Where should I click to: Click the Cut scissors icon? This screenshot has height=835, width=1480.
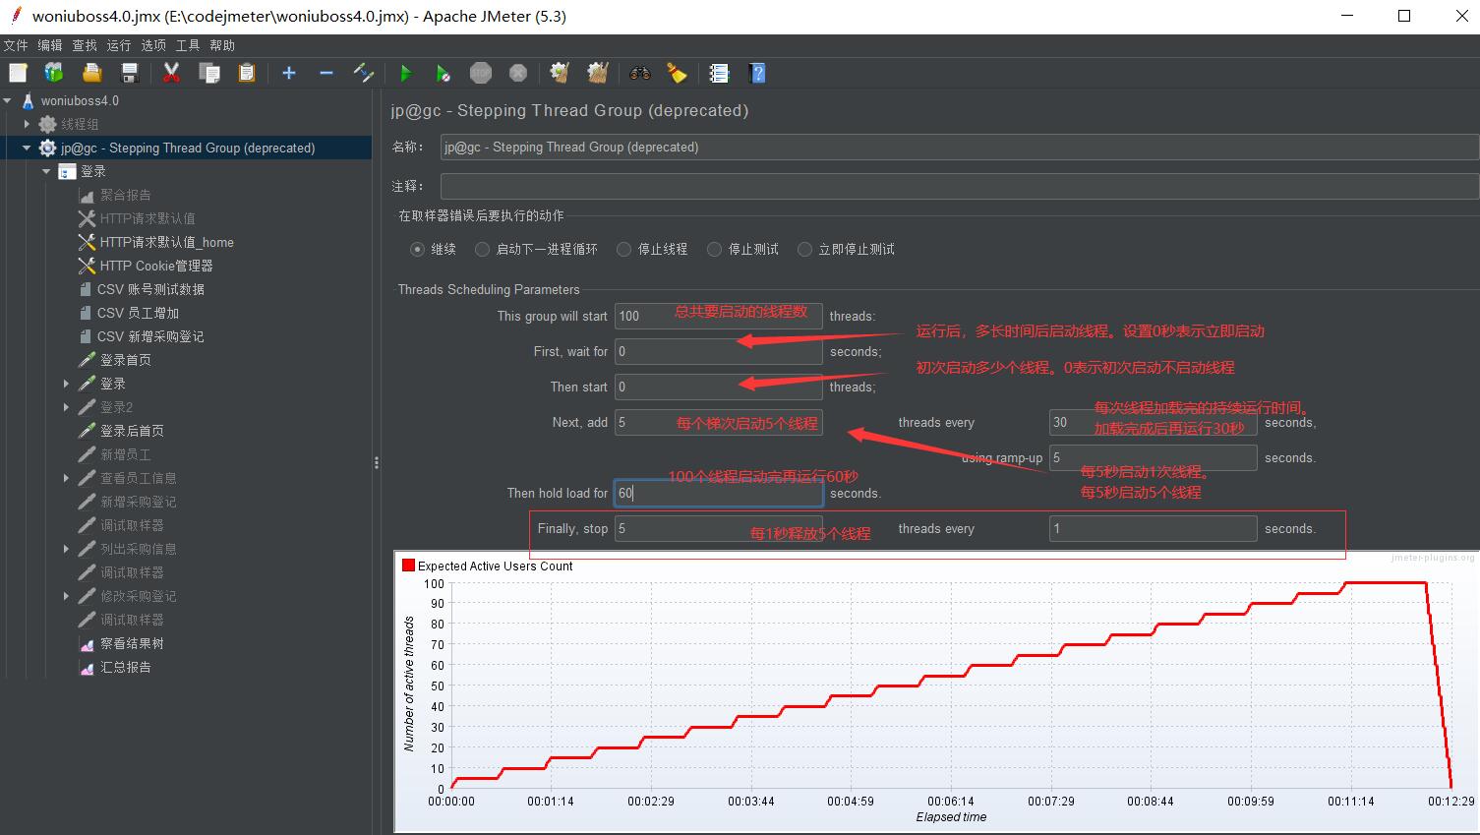pos(171,73)
